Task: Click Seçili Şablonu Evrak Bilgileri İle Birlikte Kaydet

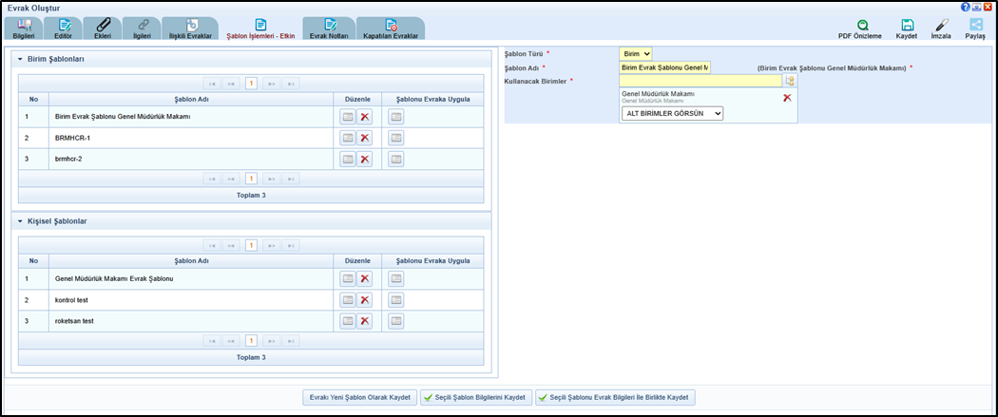Action: (x=615, y=397)
